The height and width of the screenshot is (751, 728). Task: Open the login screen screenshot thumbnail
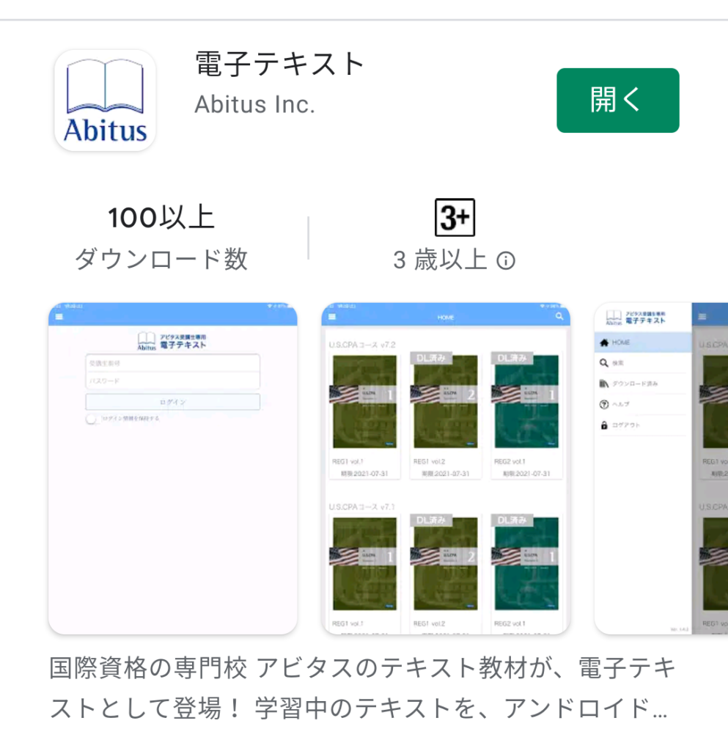tap(173, 469)
